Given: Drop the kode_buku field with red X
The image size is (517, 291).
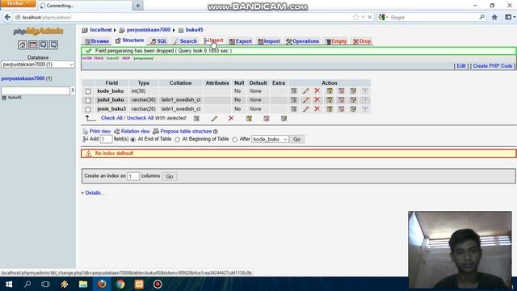Looking at the screenshot, I should 317,91.
